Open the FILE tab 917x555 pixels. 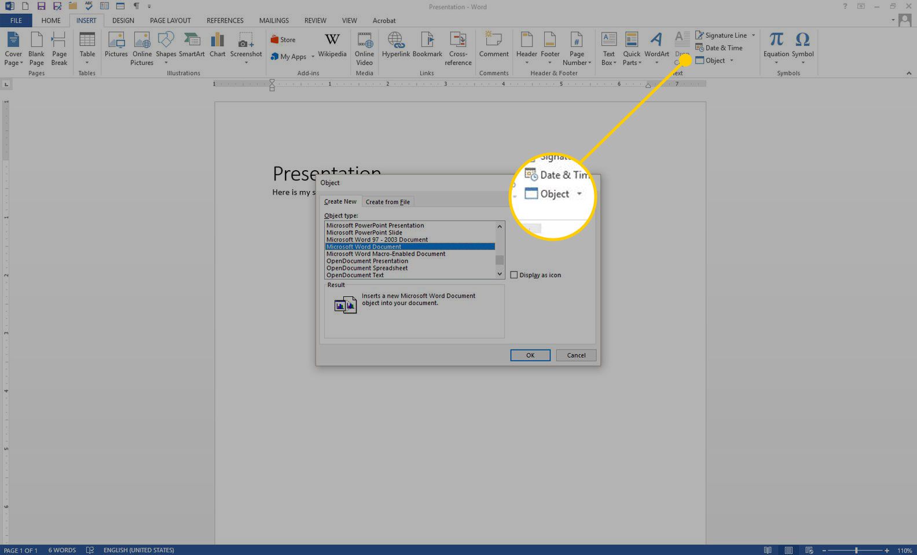[x=16, y=20]
